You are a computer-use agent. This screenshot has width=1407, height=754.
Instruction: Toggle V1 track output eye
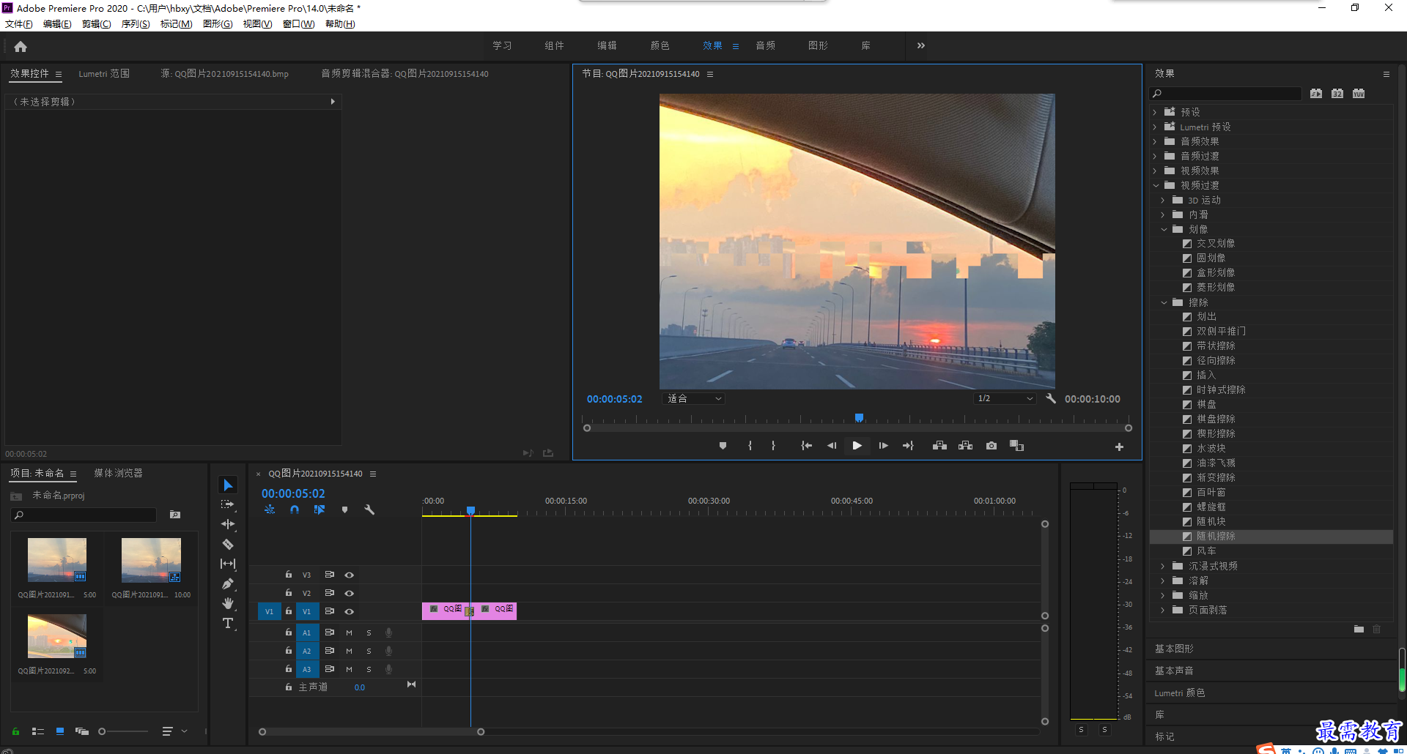coord(350,611)
